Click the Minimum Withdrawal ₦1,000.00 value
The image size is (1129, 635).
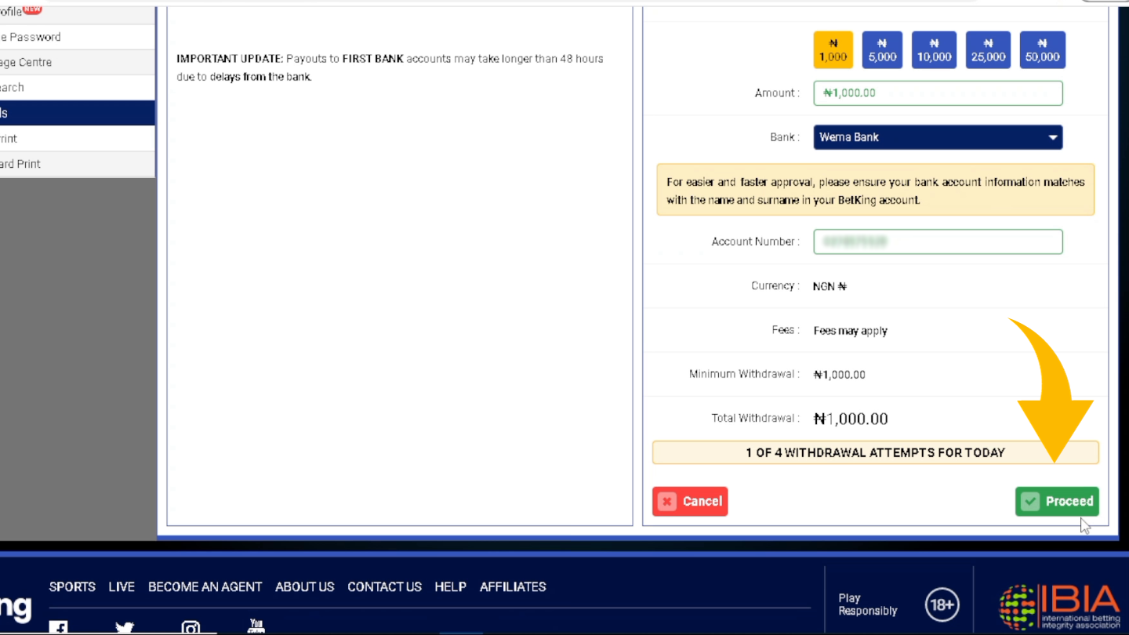[x=840, y=375]
